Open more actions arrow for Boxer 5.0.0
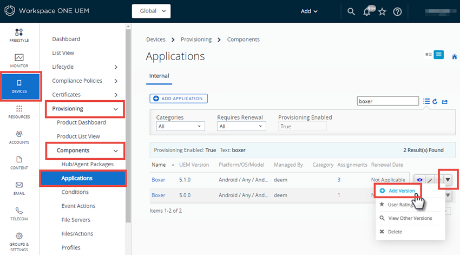The width and height of the screenshot is (460, 255). 448,195
